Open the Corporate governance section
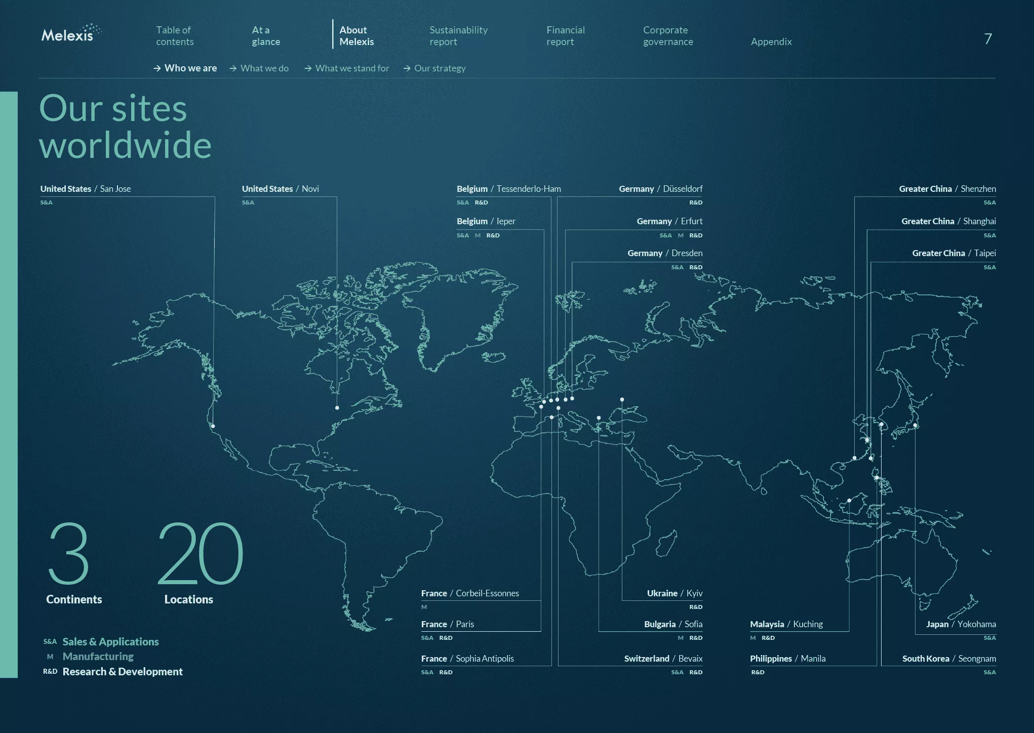Image resolution: width=1034 pixels, height=733 pixels. [668, 36]
